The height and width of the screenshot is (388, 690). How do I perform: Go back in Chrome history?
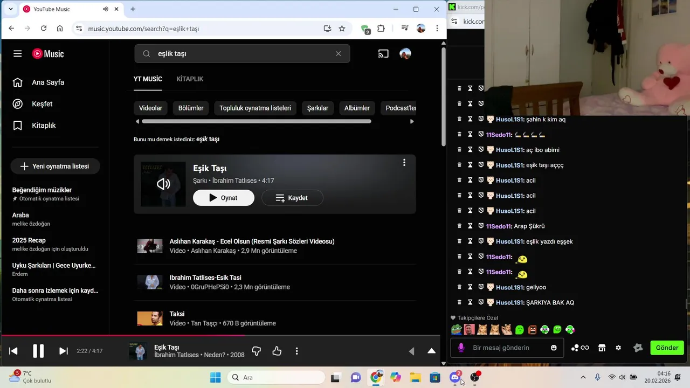click(11, 29)
